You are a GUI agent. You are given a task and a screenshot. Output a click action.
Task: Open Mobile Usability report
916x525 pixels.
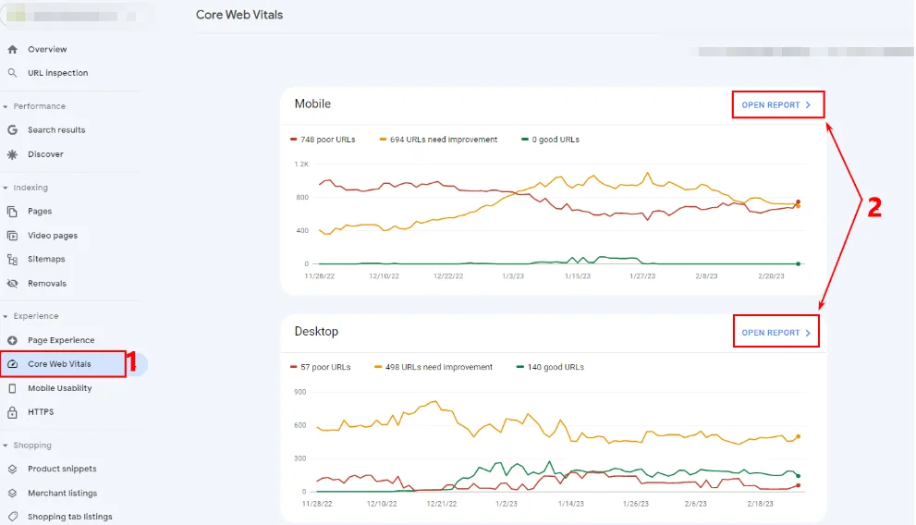tap(59, 388)
